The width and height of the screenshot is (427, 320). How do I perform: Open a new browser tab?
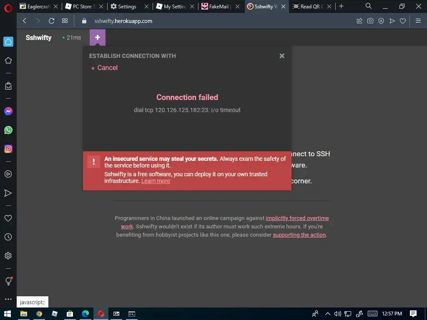[x=341, y=6]
